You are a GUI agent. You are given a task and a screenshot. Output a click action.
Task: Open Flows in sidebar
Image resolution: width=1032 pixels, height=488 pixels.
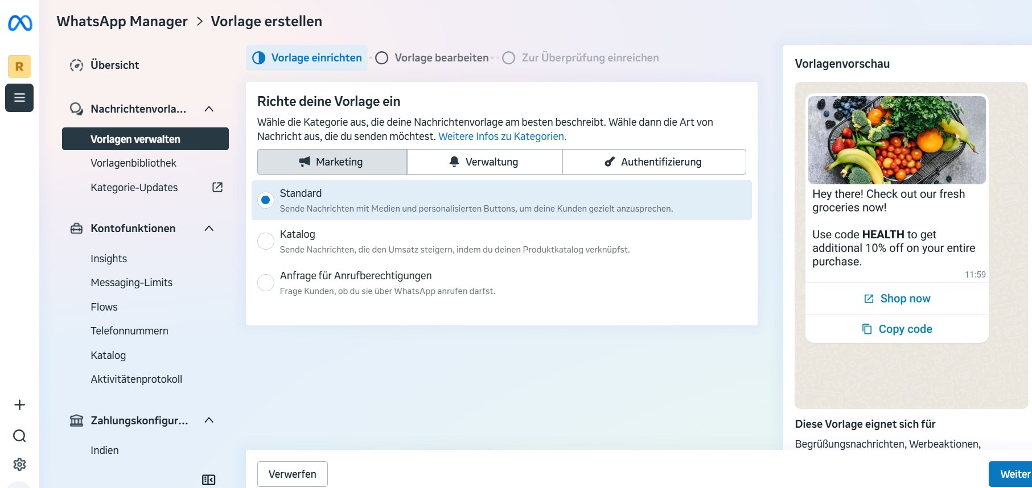click(104, 307)
